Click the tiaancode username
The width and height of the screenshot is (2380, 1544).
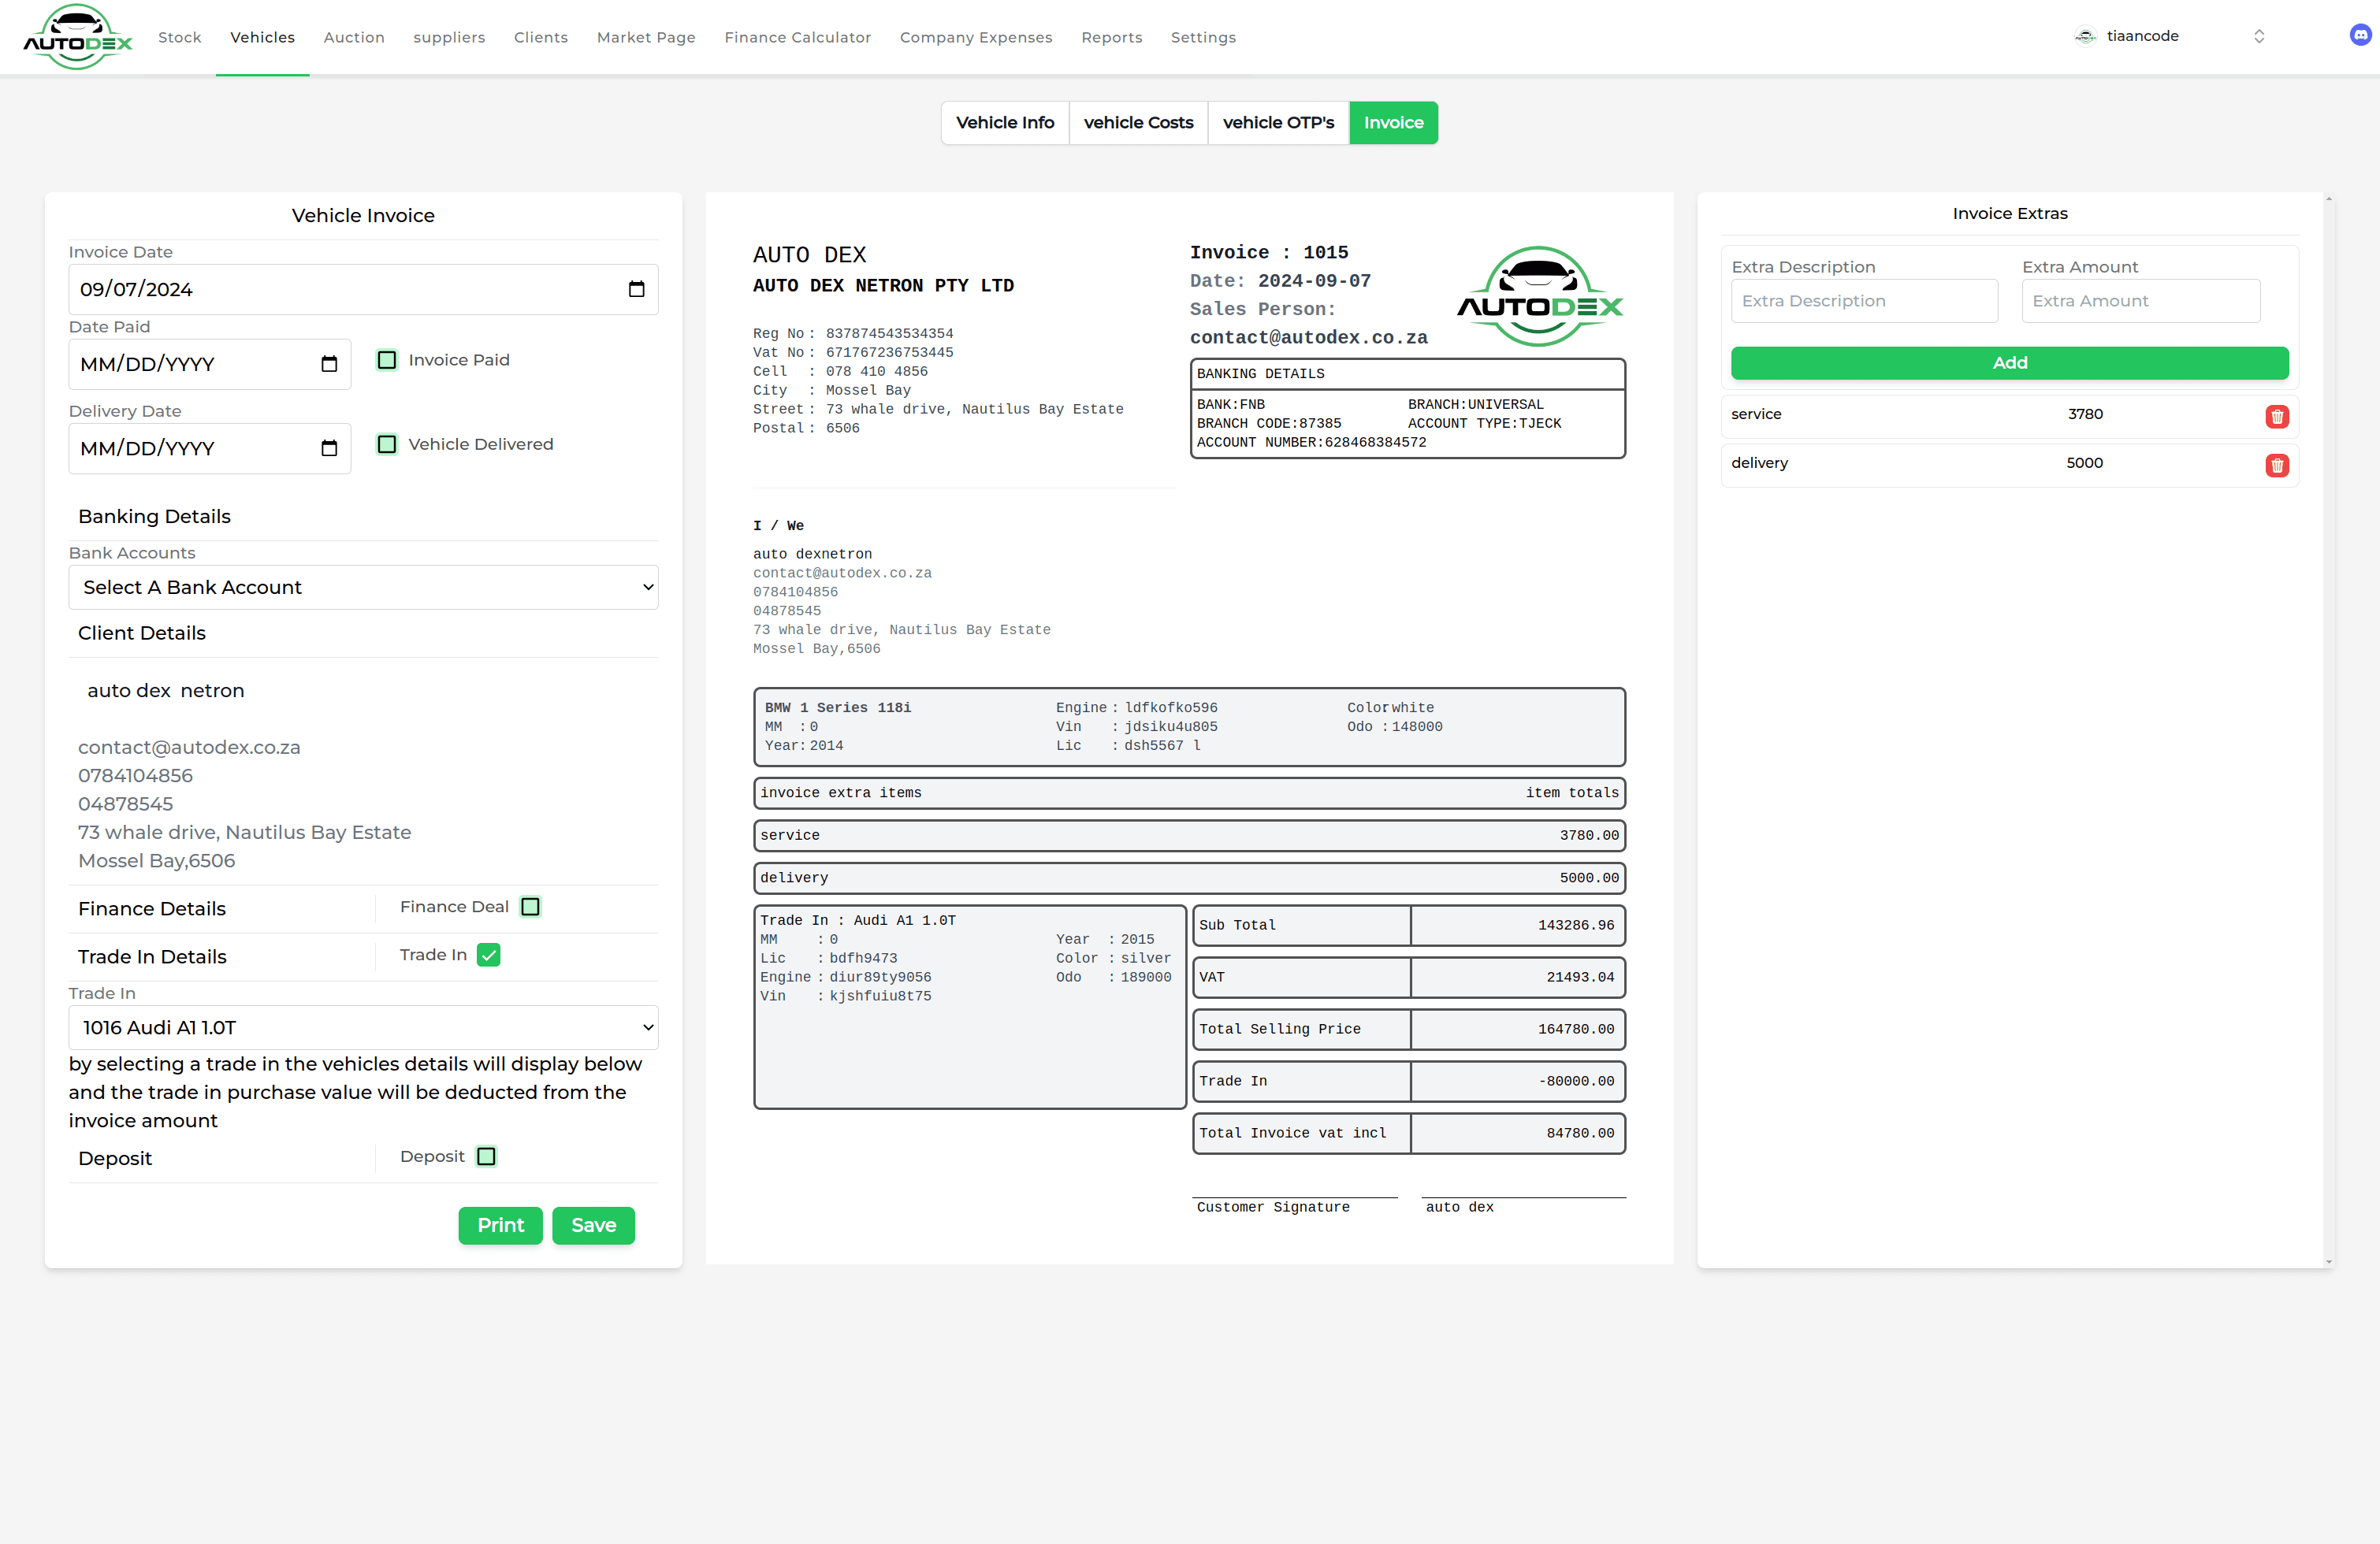tap(2142, 36)
